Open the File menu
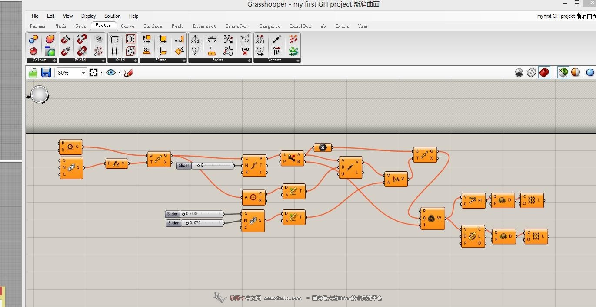The height and width of the screenshot is (307, 596). pyautogui.click(x=35, y=16)
